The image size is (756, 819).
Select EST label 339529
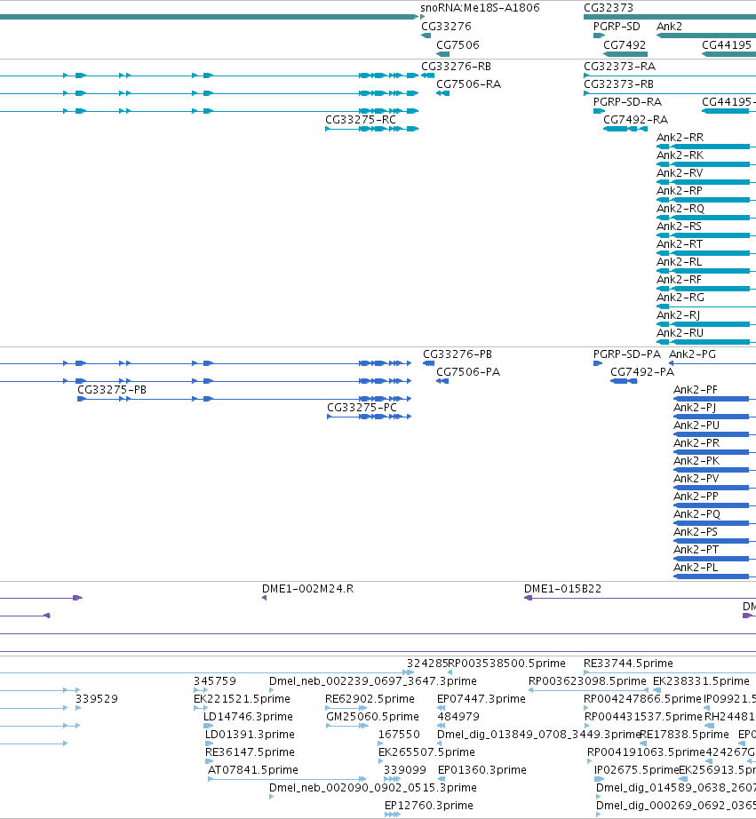97,699
